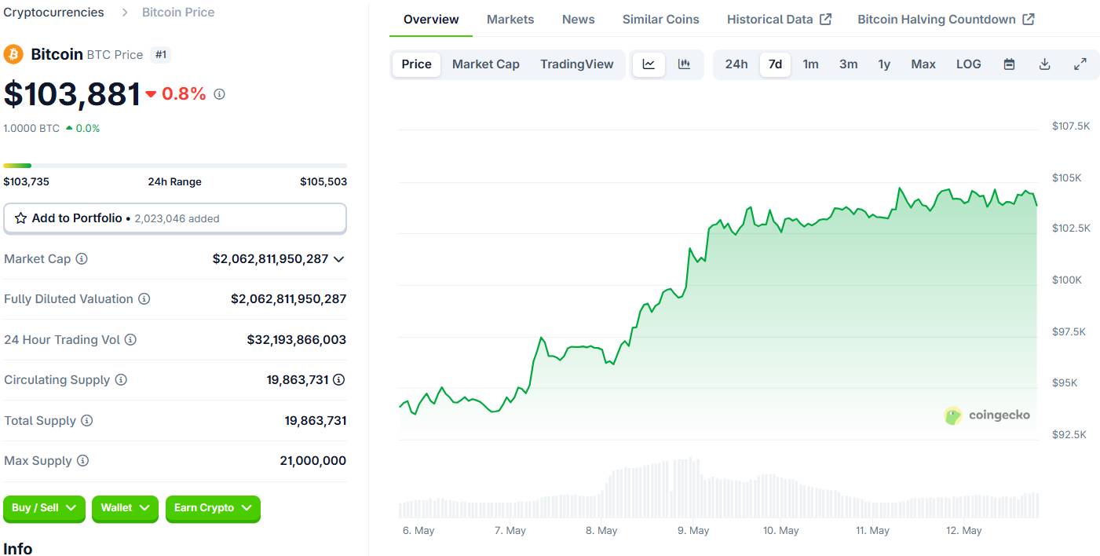This screenshot has height=556, width=1100.
Task: Select the Price chart mode
Action: (x=416, y=64)
